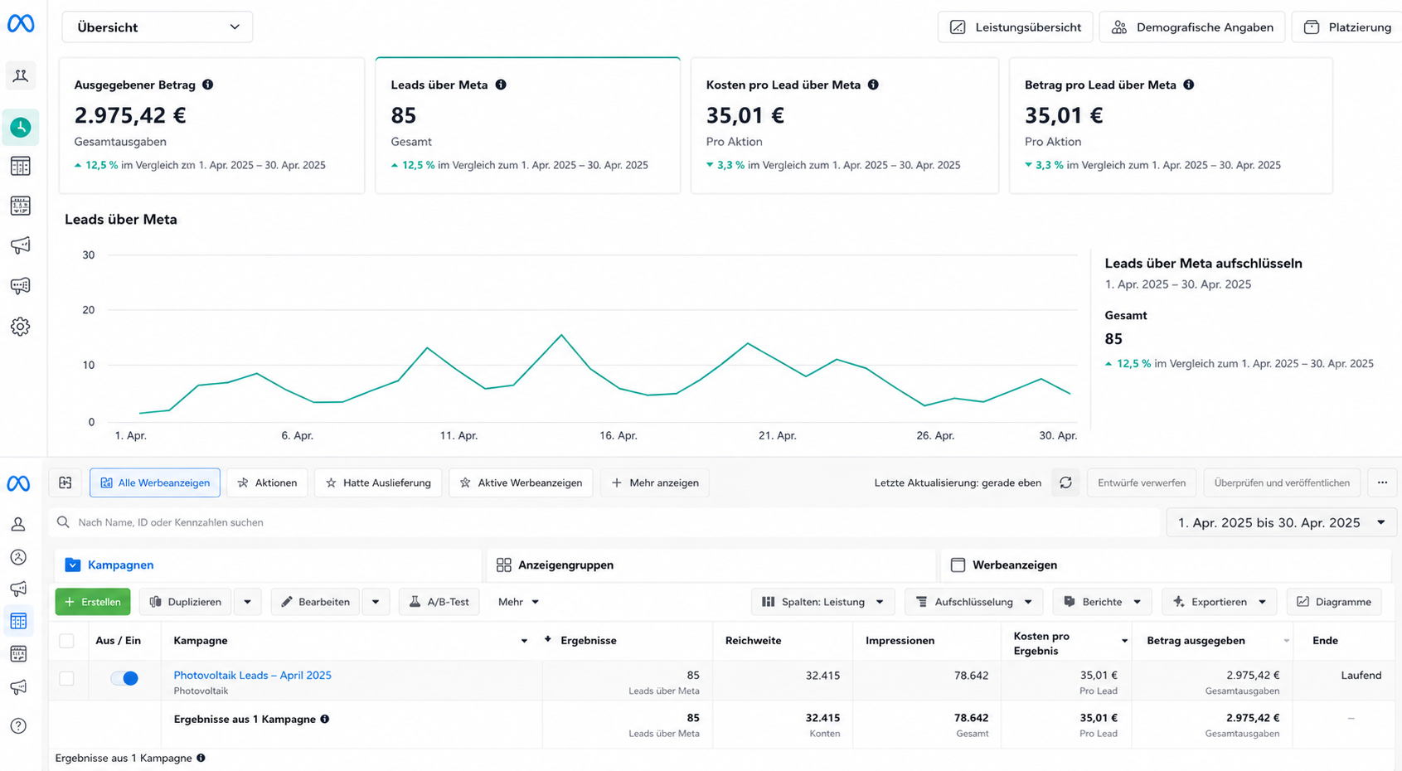The image size is (1402, 771).
Task: Open the help question mark icon
Action: (18, 726)
